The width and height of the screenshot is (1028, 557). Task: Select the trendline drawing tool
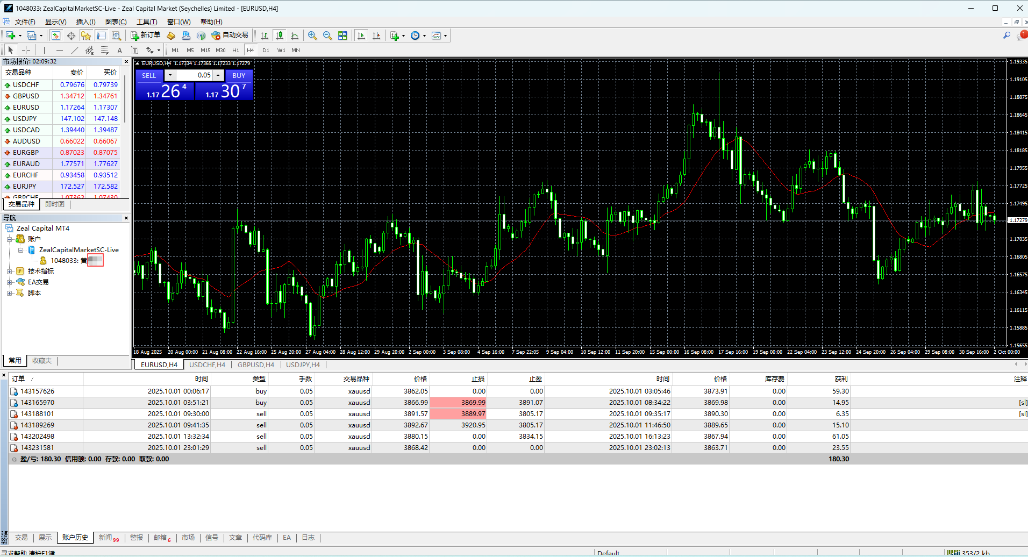[74, 50]
